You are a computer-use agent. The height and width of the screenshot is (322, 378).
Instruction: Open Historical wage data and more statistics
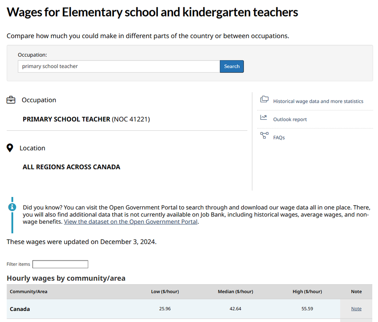tap(318, 101)
